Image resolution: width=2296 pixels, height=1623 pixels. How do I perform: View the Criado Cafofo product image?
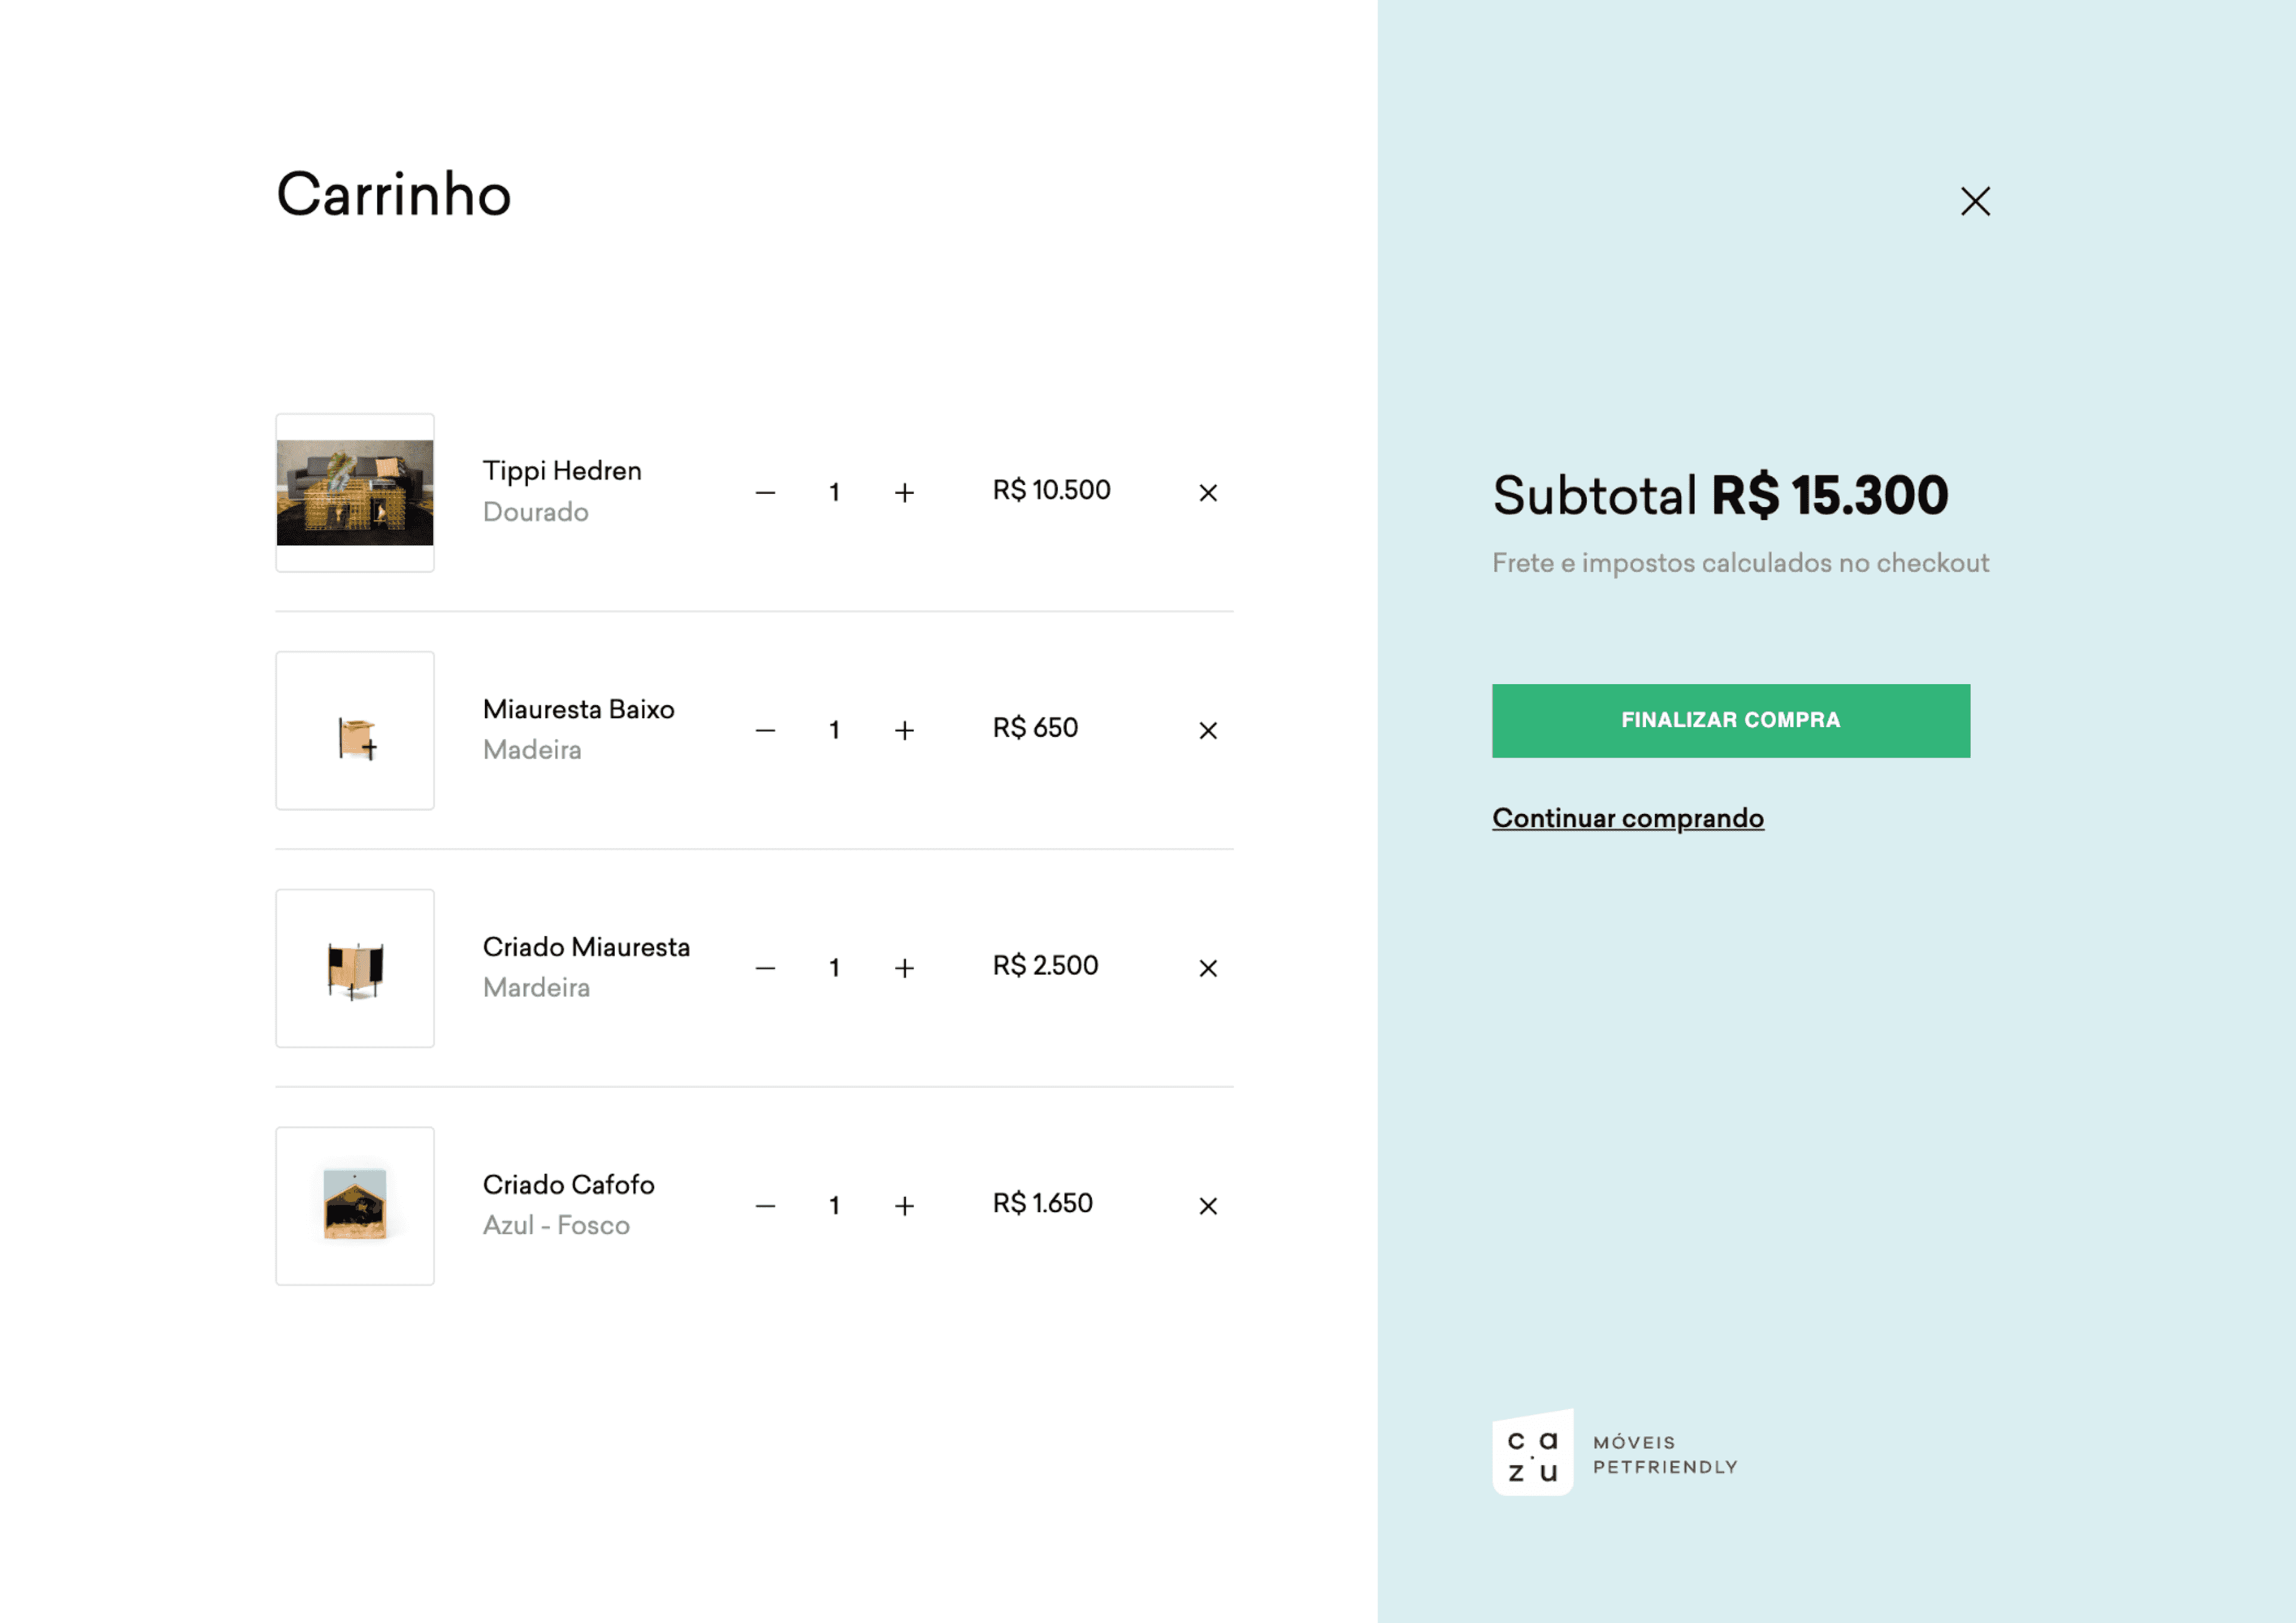[x=355, y=1206]
